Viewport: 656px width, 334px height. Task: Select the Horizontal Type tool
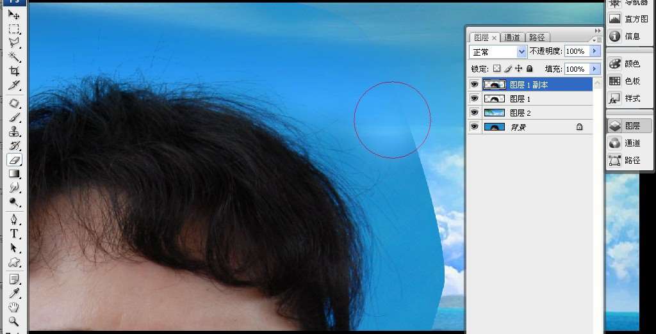tap(14, 234)
